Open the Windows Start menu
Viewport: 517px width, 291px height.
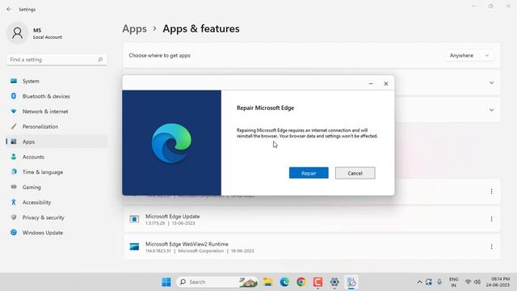click(x=166, y=282)
